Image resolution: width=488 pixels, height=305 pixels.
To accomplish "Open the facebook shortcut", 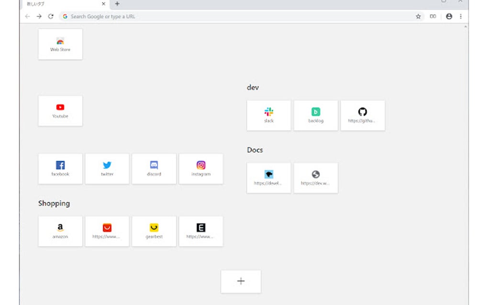I will pos(60,169).
